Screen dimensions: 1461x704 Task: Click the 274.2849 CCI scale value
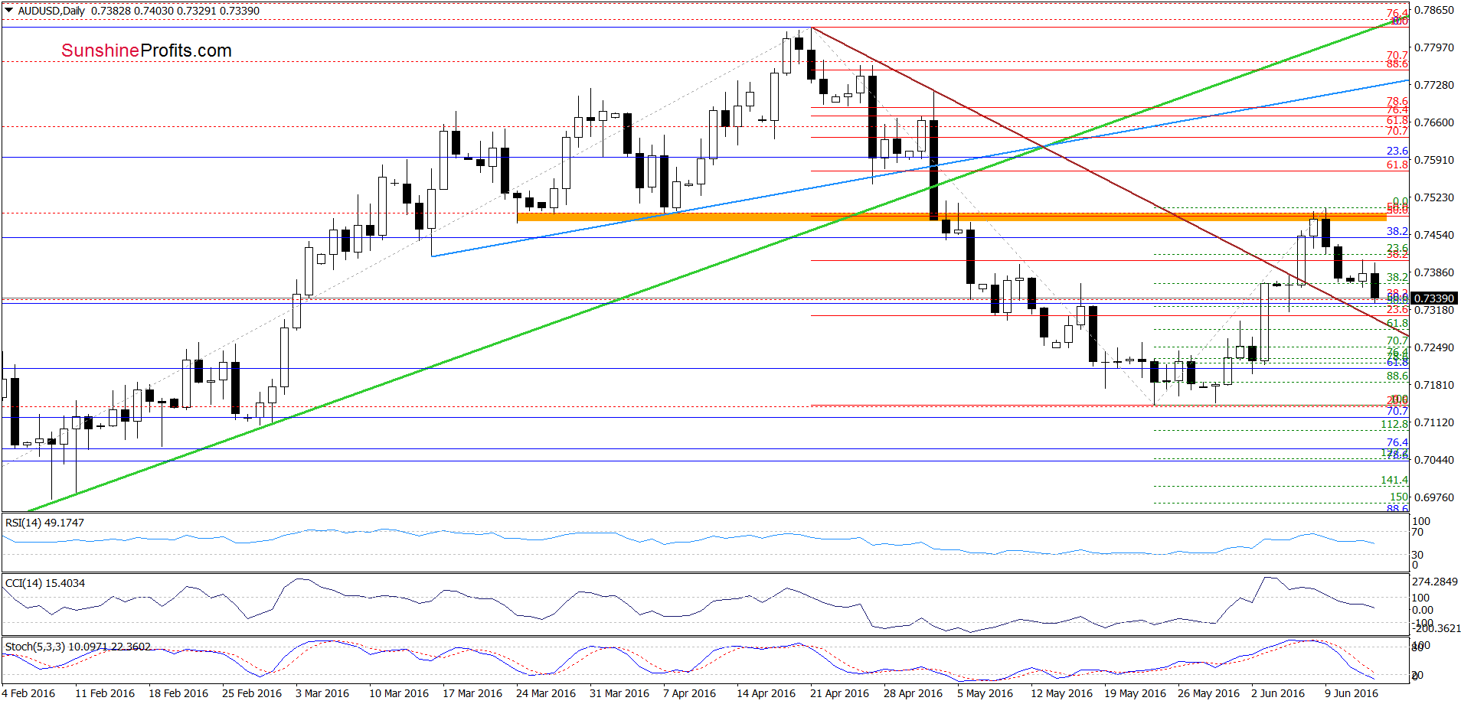pyautogui.click(x=1435, y=582)
